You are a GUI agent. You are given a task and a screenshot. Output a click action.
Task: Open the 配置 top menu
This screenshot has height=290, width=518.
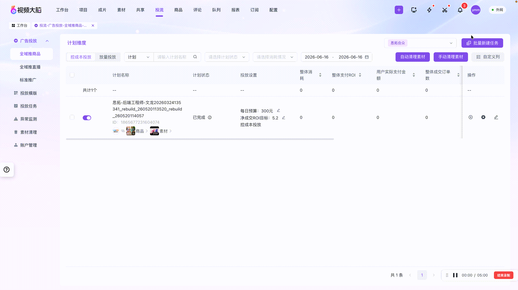tap(273, 10)
